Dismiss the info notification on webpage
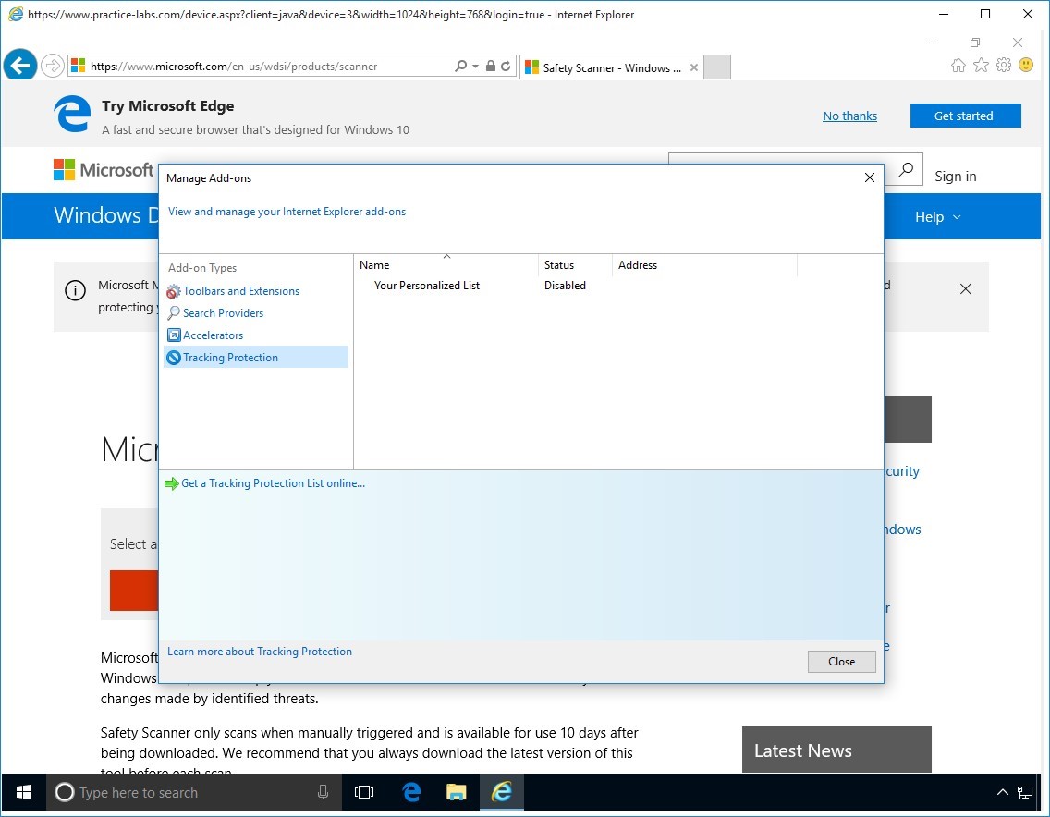Screen dimensions: 1050x817 tap(965, 289)
